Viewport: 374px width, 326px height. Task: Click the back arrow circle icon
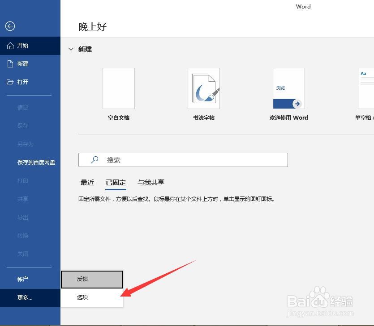coord(10,26)
